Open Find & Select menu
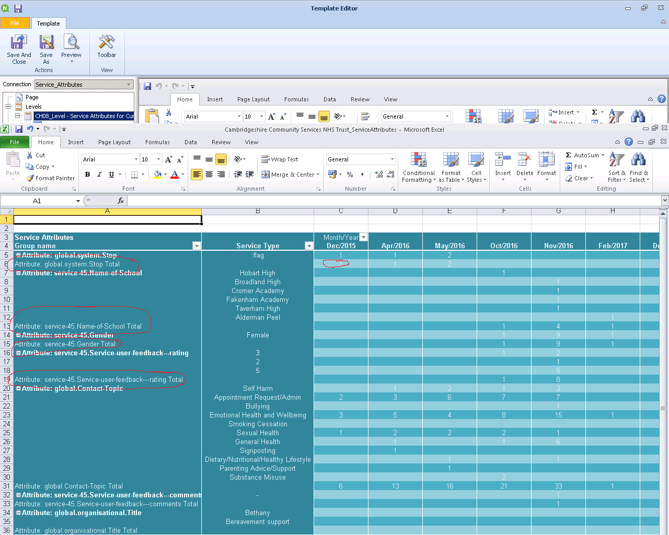The width and height of the screenshot is (669, 535). click(x=639, y=168)
